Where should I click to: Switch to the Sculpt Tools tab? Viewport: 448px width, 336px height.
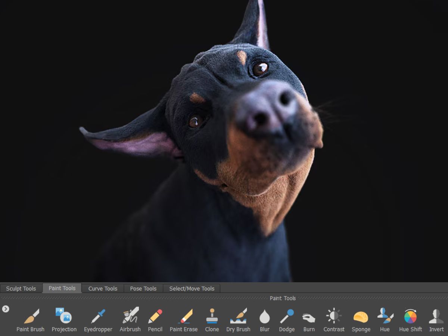pos(21,289)
